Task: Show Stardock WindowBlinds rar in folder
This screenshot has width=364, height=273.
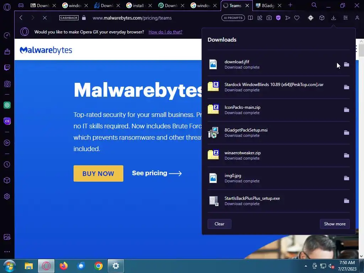Action: pos(346,87)
